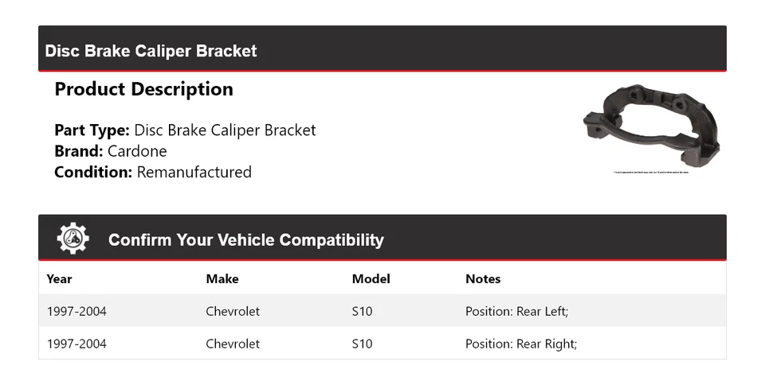The height and width of the screenshot is (385, 765).
Task: Click 1997-2004 in the second table row
Action: click(x=76, y=344)
